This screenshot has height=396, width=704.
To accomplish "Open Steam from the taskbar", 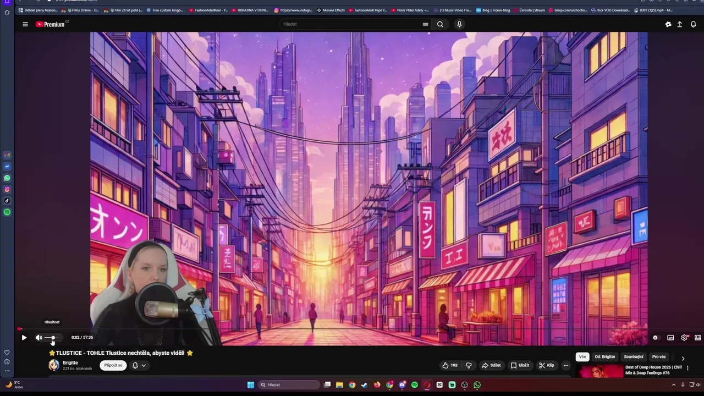I will click(364, 385).
